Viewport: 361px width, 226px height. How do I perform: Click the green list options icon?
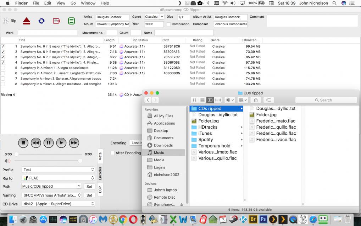click(x=71, y=21)
